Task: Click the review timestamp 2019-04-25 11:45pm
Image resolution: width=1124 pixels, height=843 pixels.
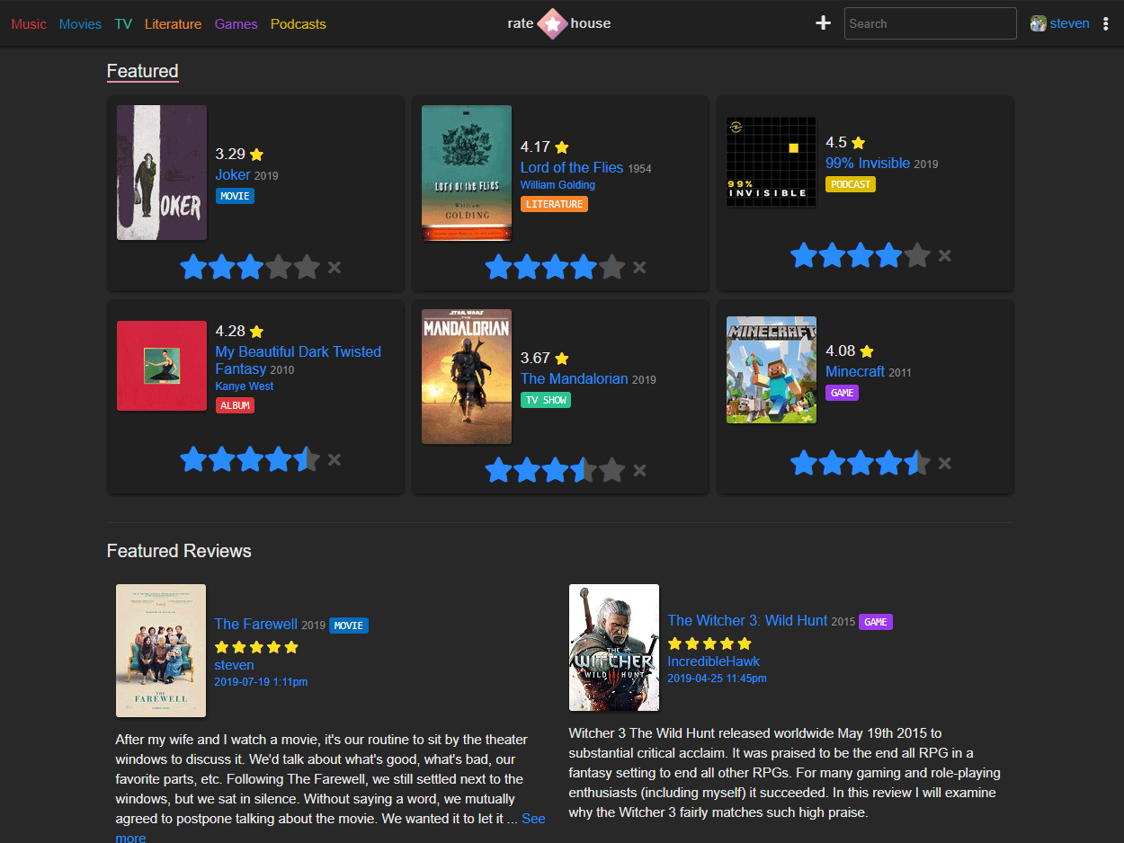Action: [x=717, y=679]
